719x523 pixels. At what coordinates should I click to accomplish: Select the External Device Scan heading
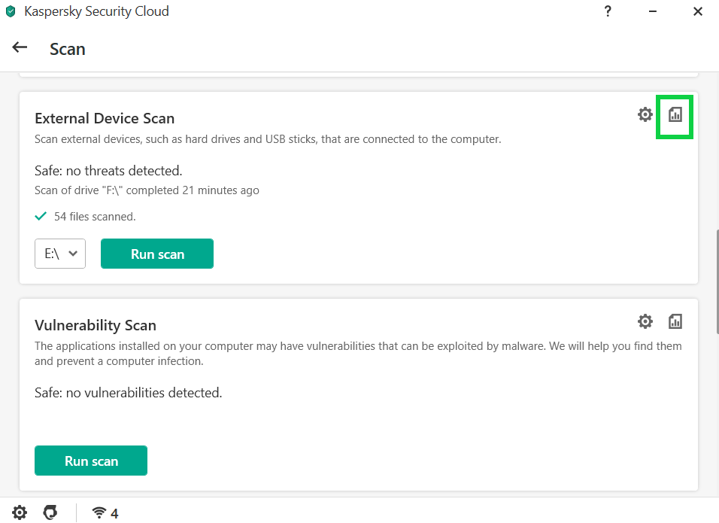(105, 118)
